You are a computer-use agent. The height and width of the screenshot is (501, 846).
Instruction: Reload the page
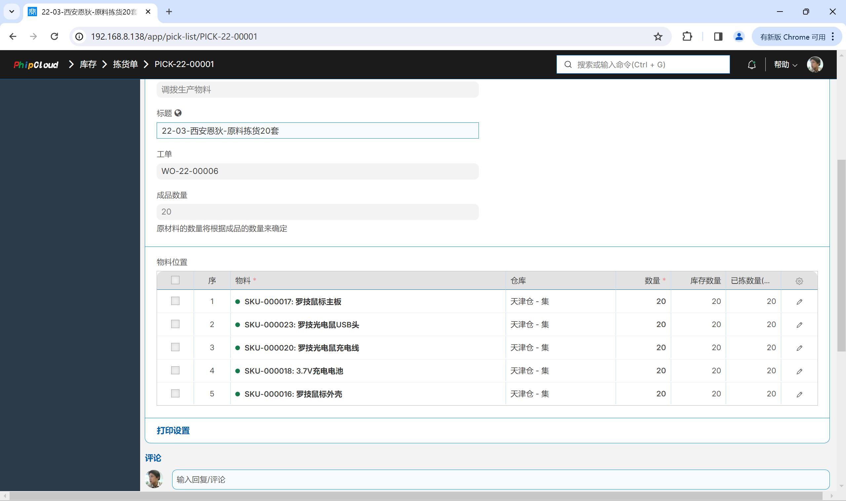tap(54, 36)
